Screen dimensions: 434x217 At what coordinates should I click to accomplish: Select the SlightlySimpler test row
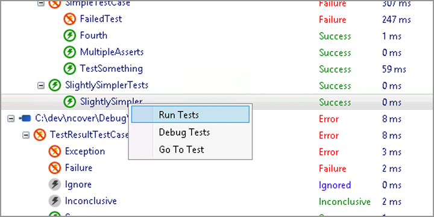click(217, 102)
